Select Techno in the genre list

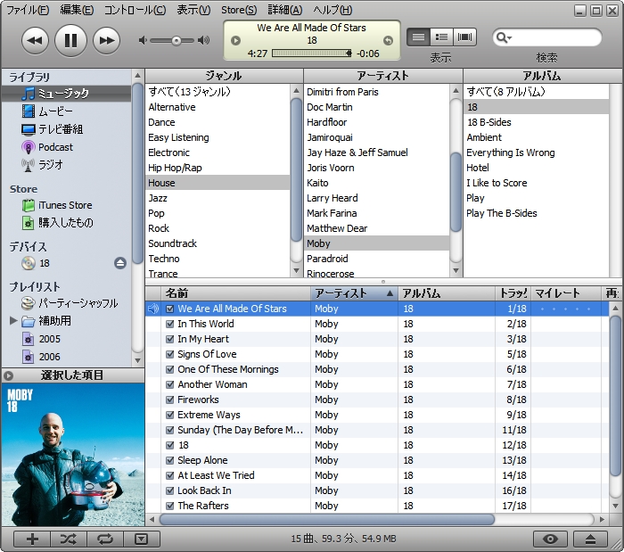(218, 259)
